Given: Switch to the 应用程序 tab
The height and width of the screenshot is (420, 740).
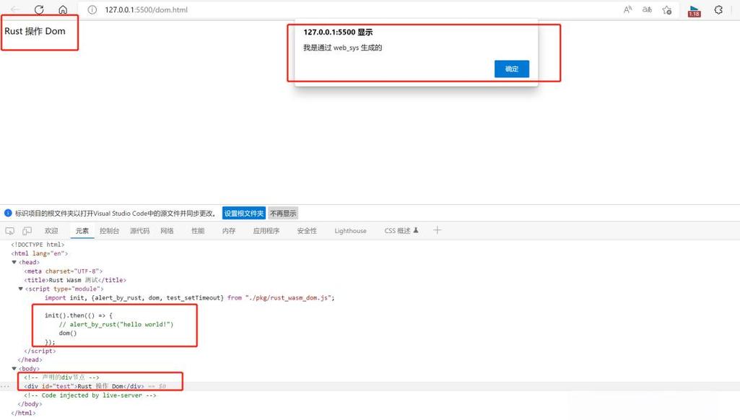Looking at the screenshot, I should [x=266, y=231].
